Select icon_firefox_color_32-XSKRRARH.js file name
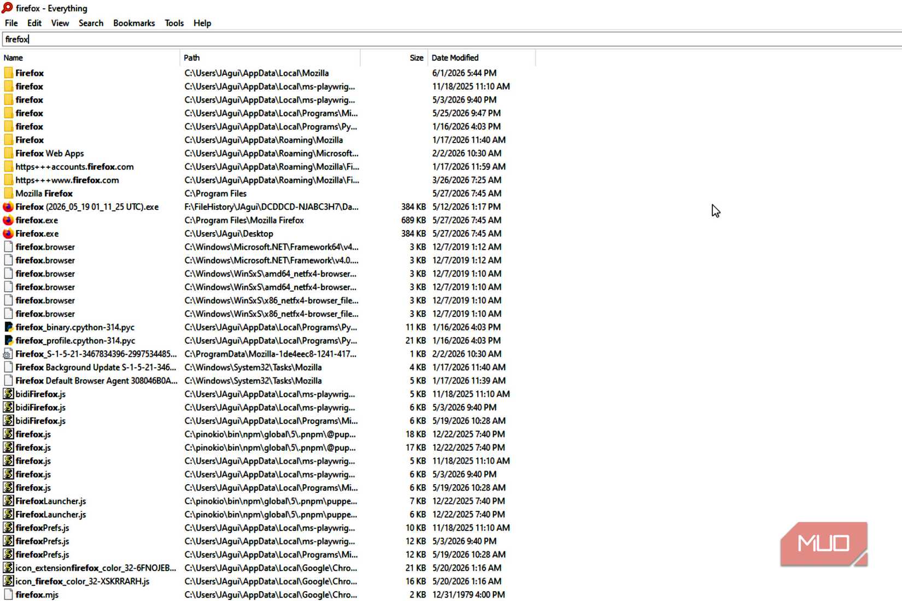This screenshot has height=601, width=902. tap(82, 581)
